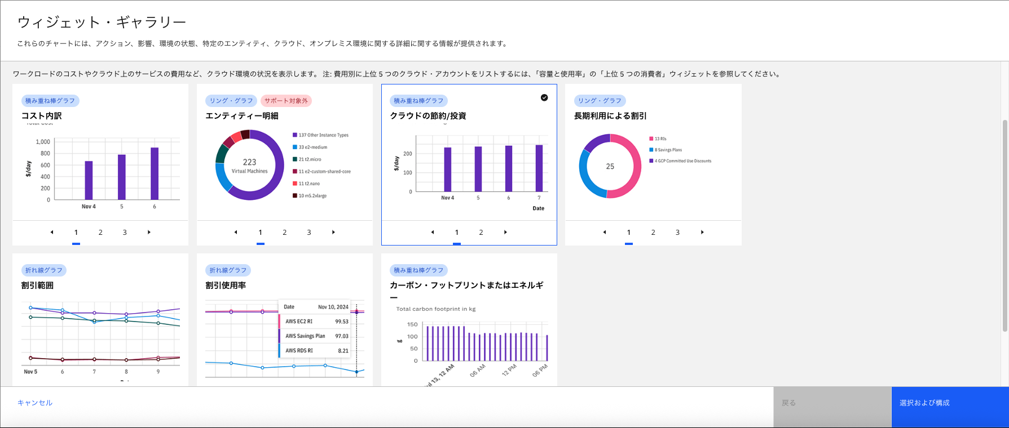This screenshot has height=428, width=1009.
Task: Show page 2 of クラウドの節約/投資 preview
Action: (x=481, y=232)
